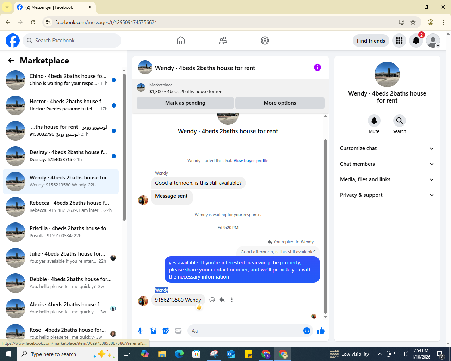Open the Home feed icon

click(181, 41)
